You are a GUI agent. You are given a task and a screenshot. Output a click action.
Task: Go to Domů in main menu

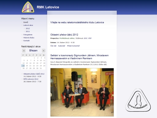coord(26,22)
